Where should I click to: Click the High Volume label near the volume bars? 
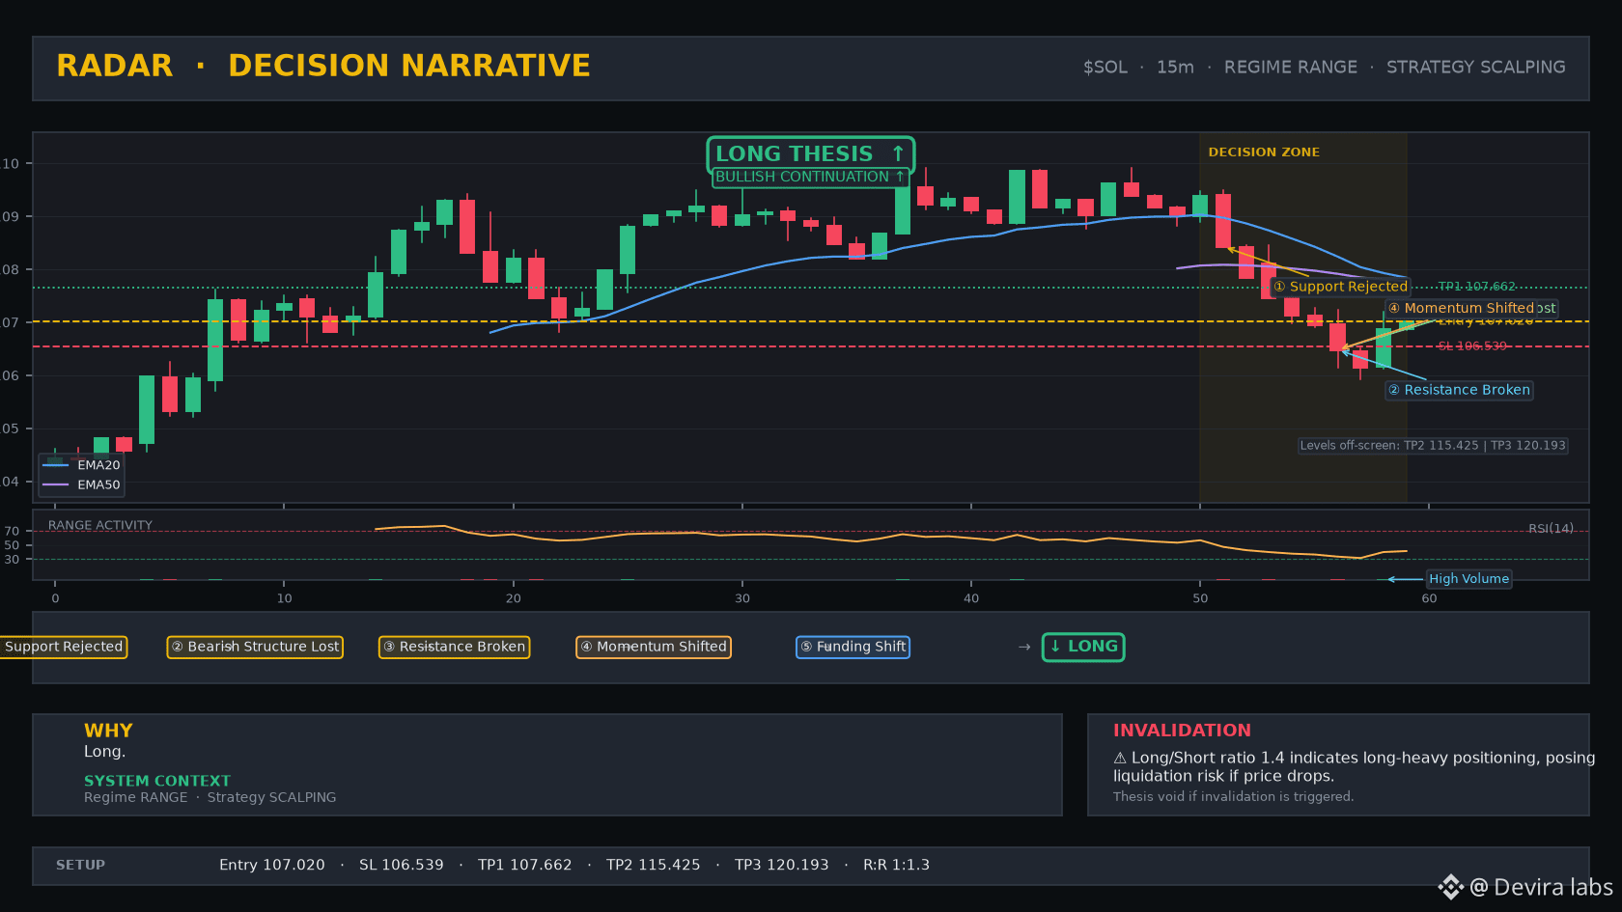click(x=1468, y=579)
